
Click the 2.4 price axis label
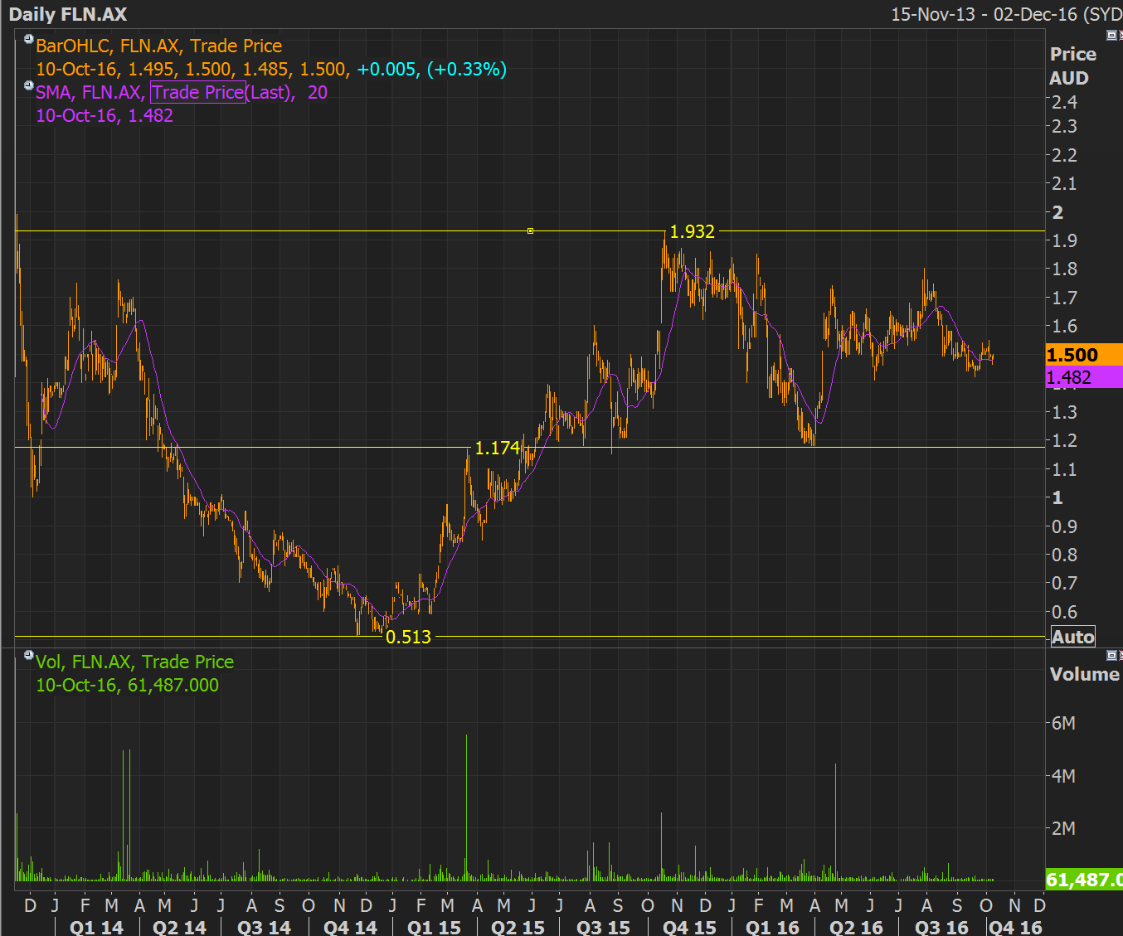tap(1064, 102)
